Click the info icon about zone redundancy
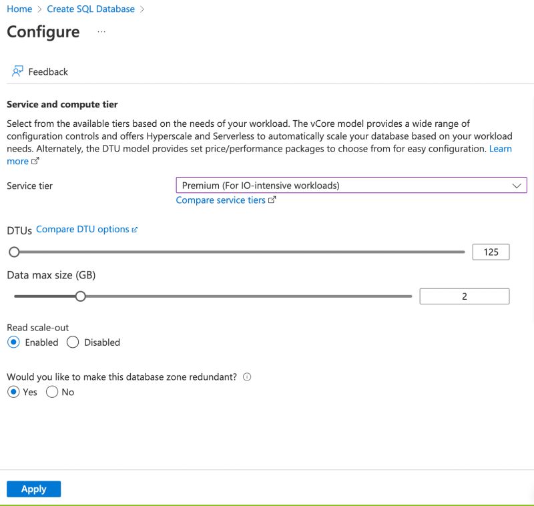 [247, 376]
